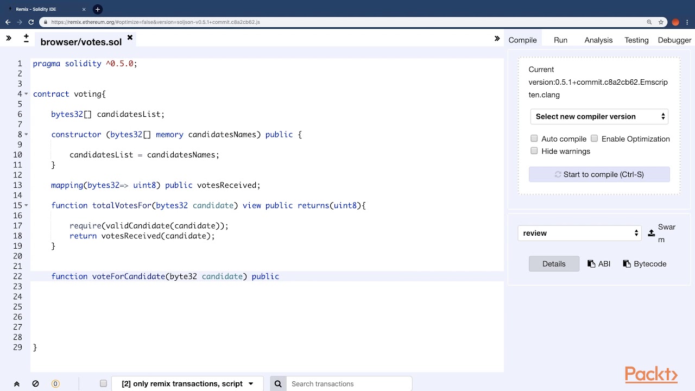Toggle the listen on network checkbox
This screenshot has height=391, width=695.
coord(103,383)
